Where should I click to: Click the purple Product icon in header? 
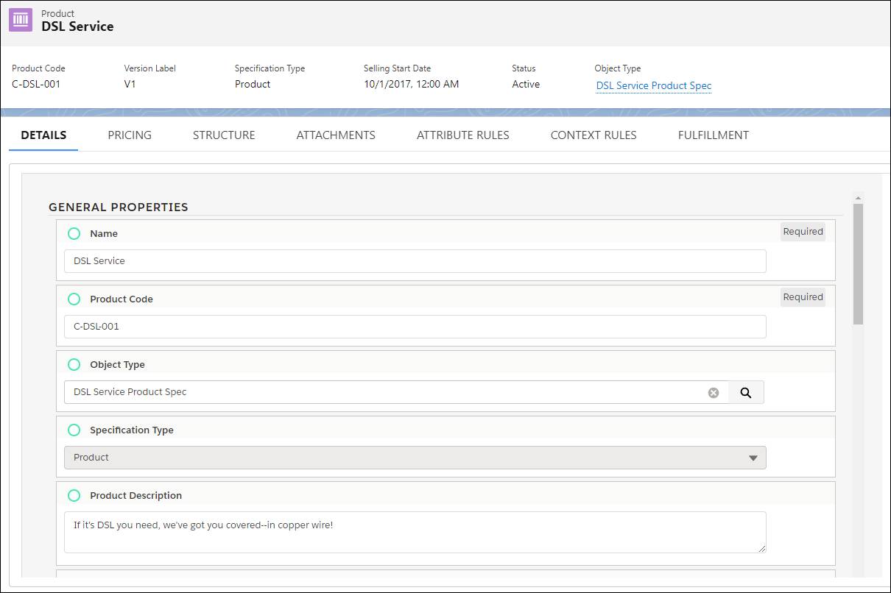click(21, 20)
